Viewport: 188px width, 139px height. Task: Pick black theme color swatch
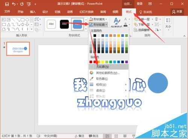click(x=95, y=36)
